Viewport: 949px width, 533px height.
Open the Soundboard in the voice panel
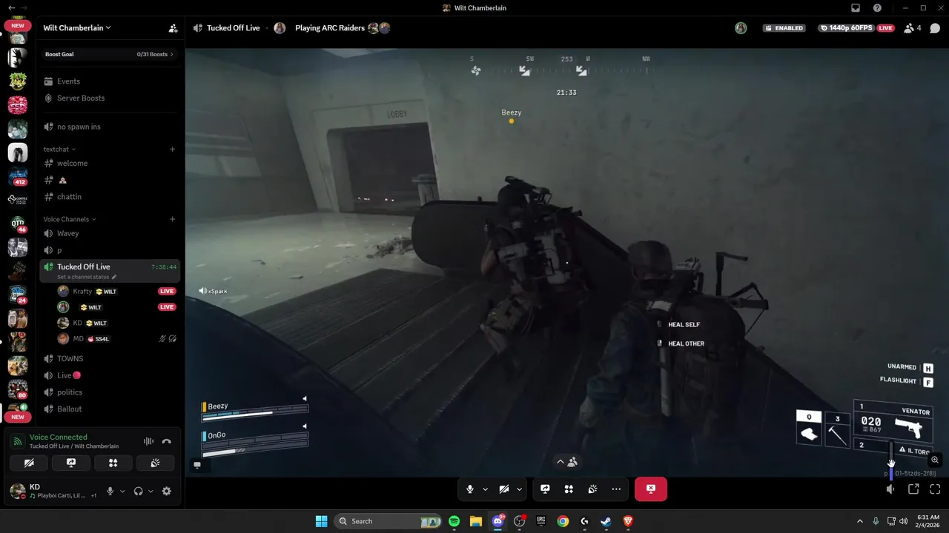[155, 463]
